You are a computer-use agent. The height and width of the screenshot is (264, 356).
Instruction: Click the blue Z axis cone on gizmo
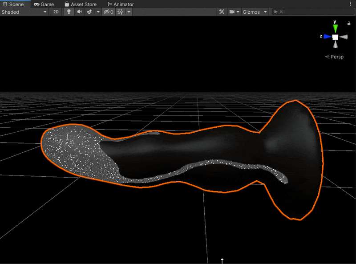coord(327,37)
